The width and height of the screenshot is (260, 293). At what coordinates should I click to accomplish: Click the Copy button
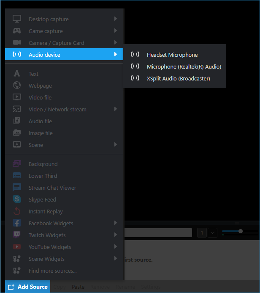click(x=60, y=287)
